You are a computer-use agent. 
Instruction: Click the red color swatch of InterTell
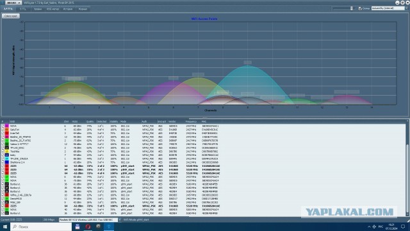point(7,133)
